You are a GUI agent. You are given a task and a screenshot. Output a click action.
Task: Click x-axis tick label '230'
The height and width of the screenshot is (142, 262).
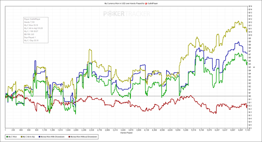click(x=13, y=130)
